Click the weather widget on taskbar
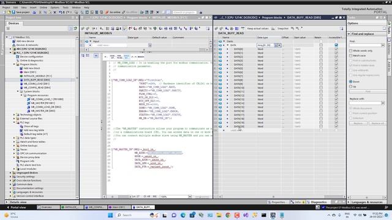392x220 pixels. coord(11,215)
